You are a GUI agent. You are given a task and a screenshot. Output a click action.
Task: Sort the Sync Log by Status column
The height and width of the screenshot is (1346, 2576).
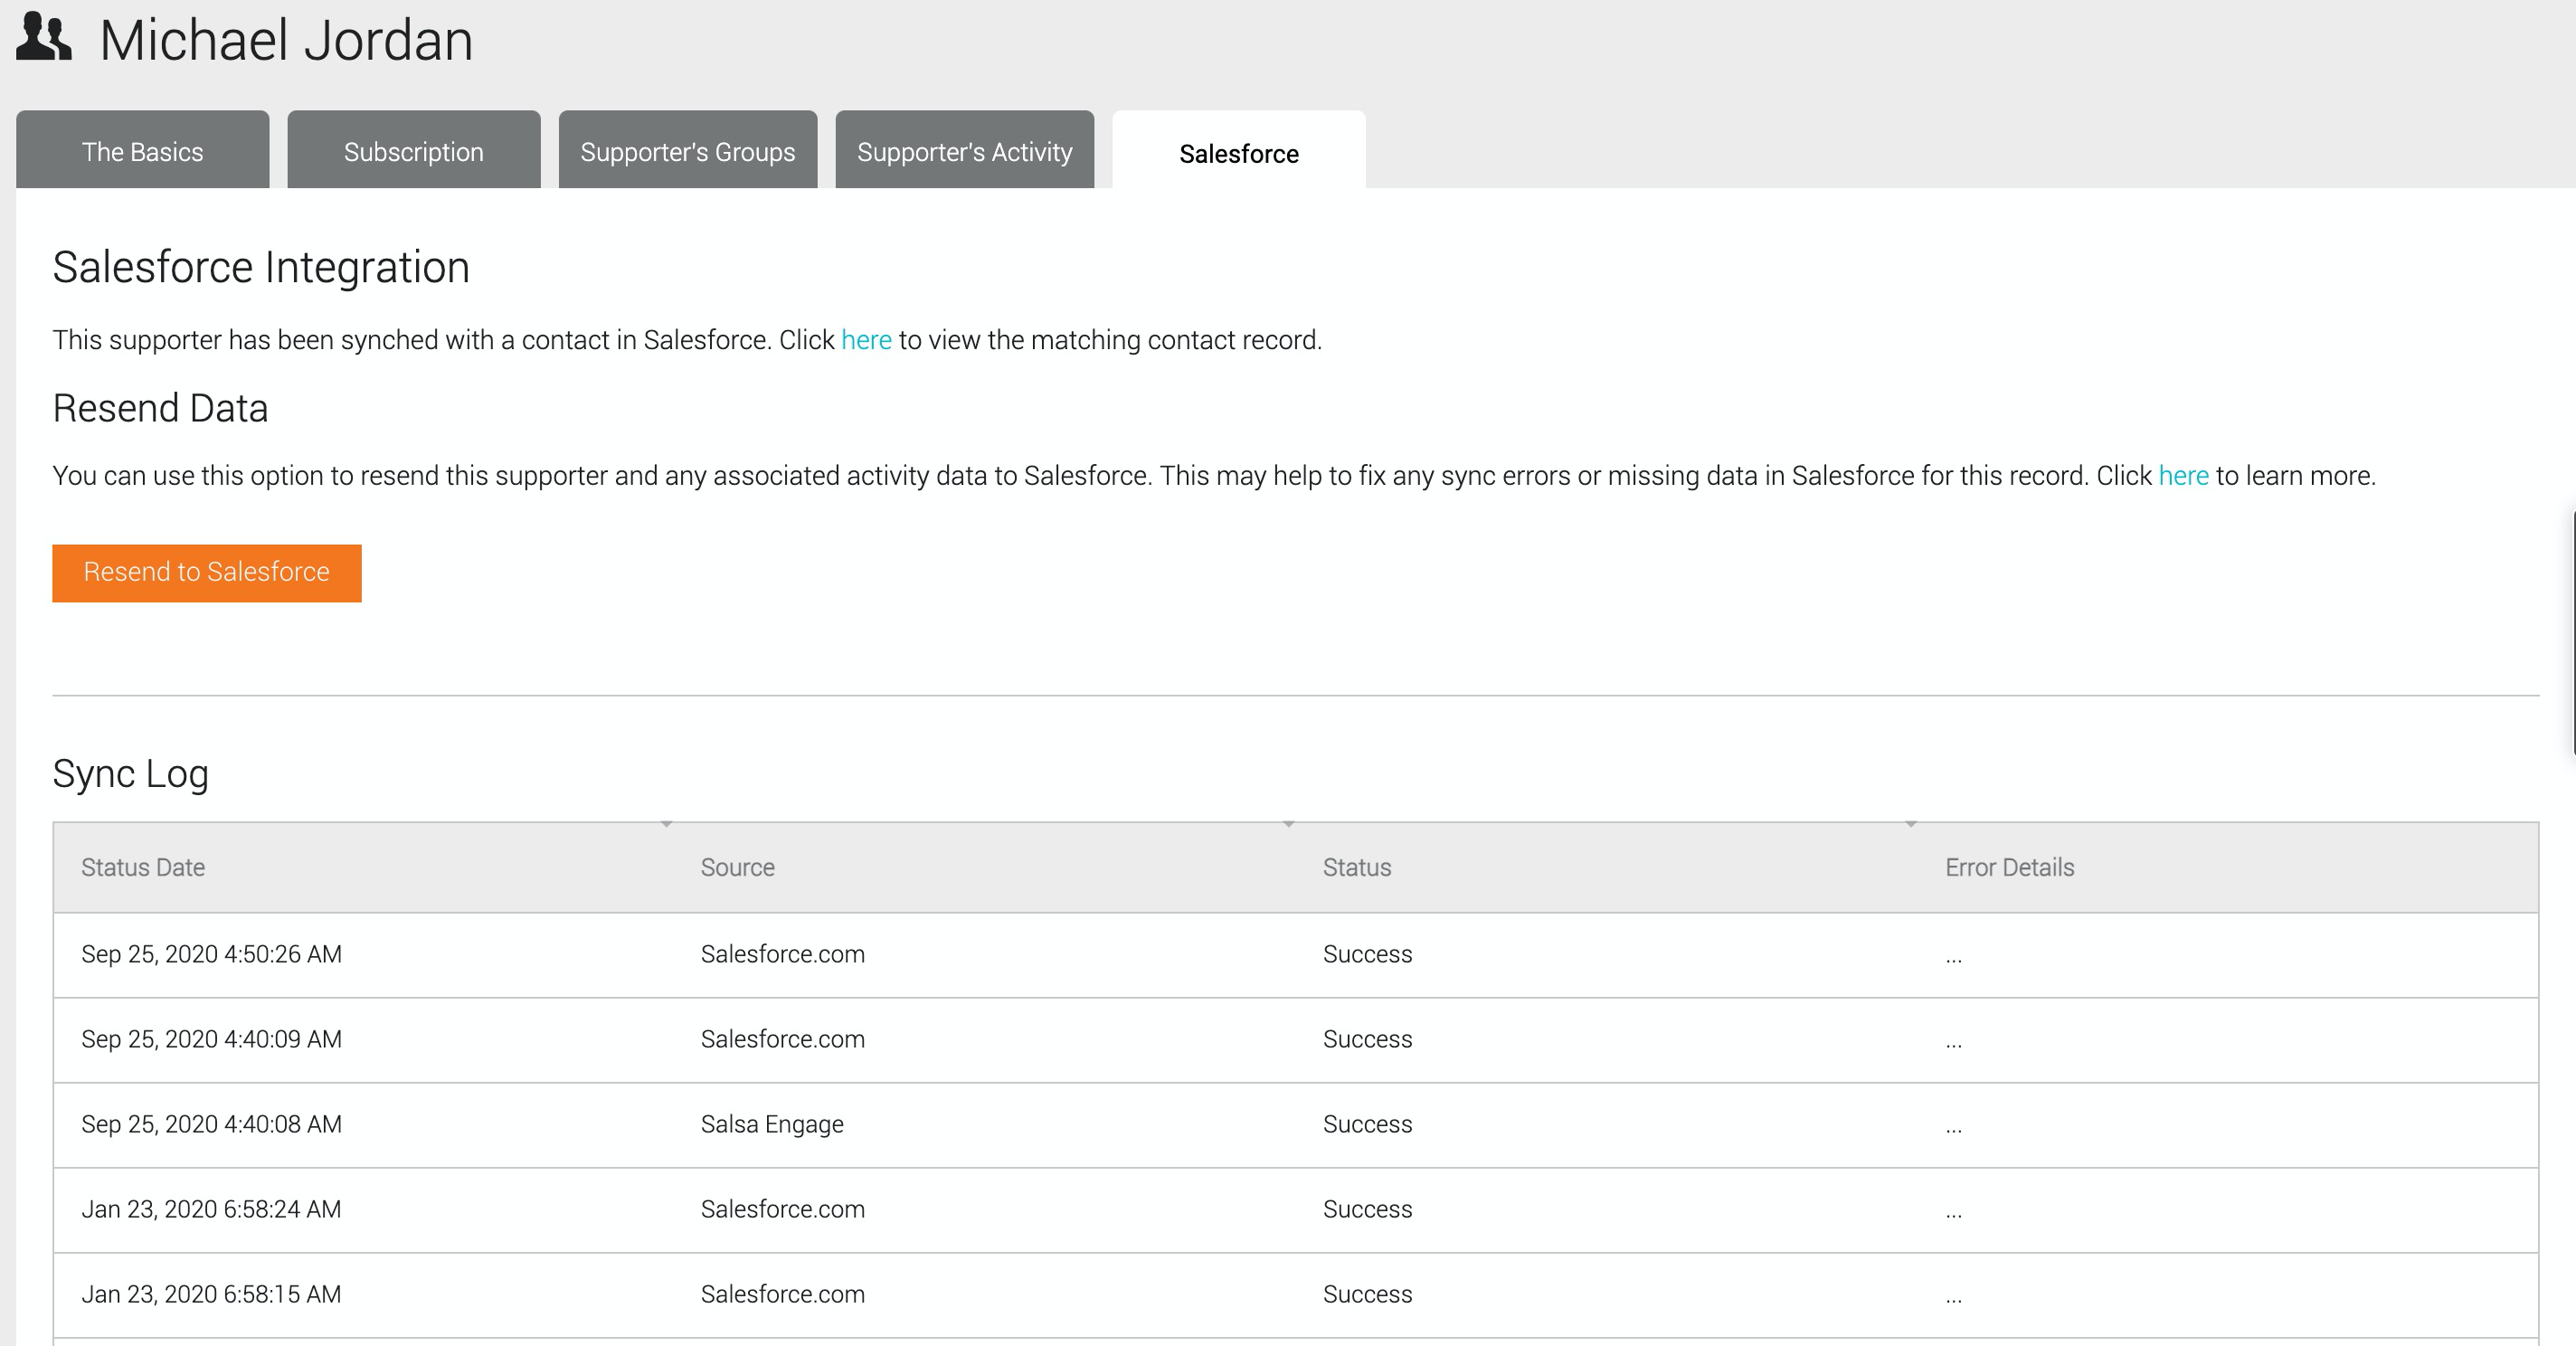1357,867
